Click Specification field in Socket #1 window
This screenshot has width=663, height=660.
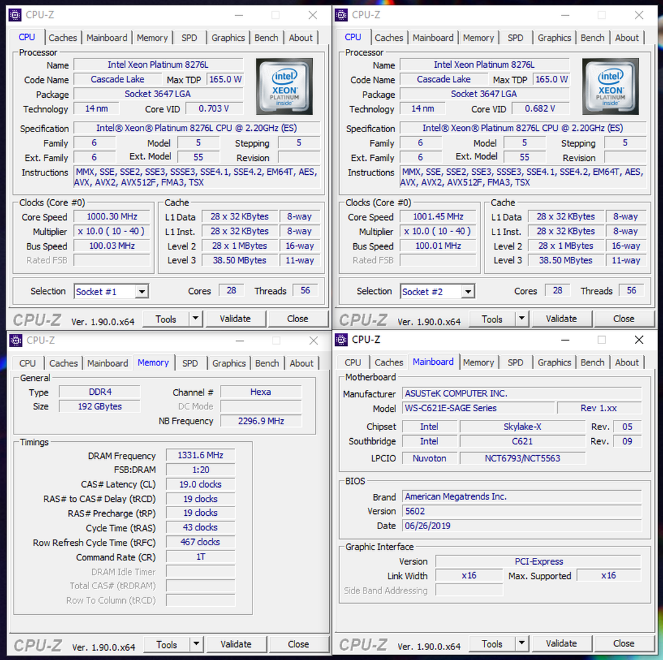[x=197, y=128]
